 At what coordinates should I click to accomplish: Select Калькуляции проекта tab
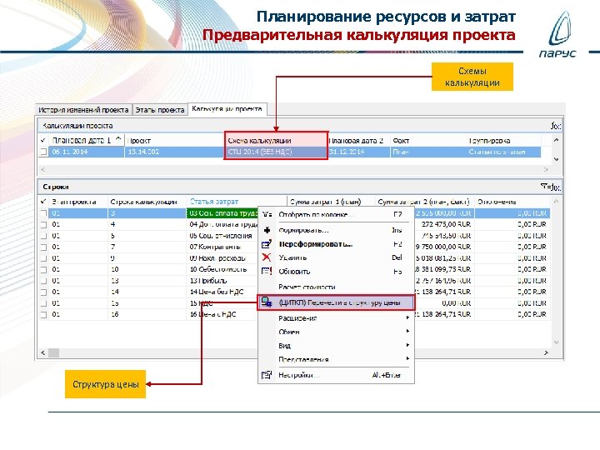[x=227, y=109]
